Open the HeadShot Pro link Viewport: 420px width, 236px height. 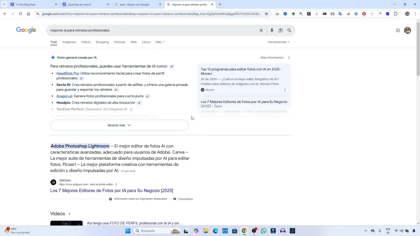[67, 73]
